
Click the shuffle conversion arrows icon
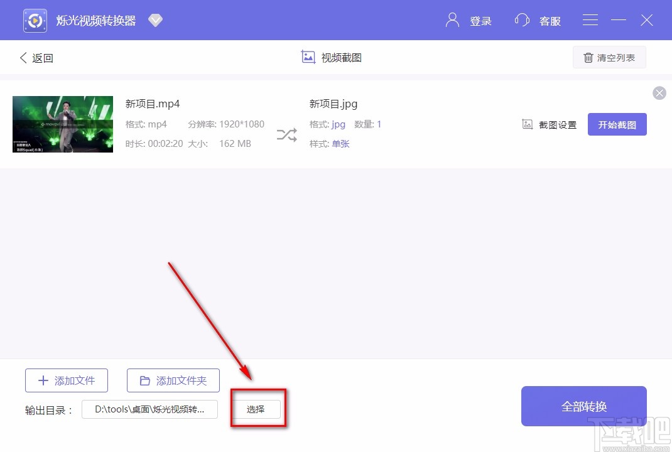click(x=286, y=134)
